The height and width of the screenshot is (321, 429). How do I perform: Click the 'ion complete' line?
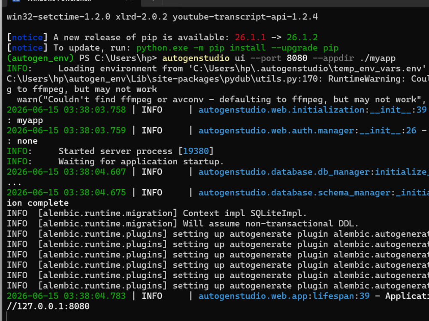click(38, 203)
